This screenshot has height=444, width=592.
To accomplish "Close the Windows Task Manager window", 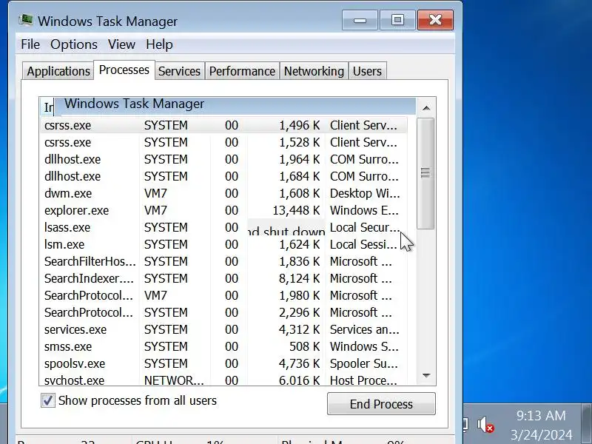I will point(435,20).
